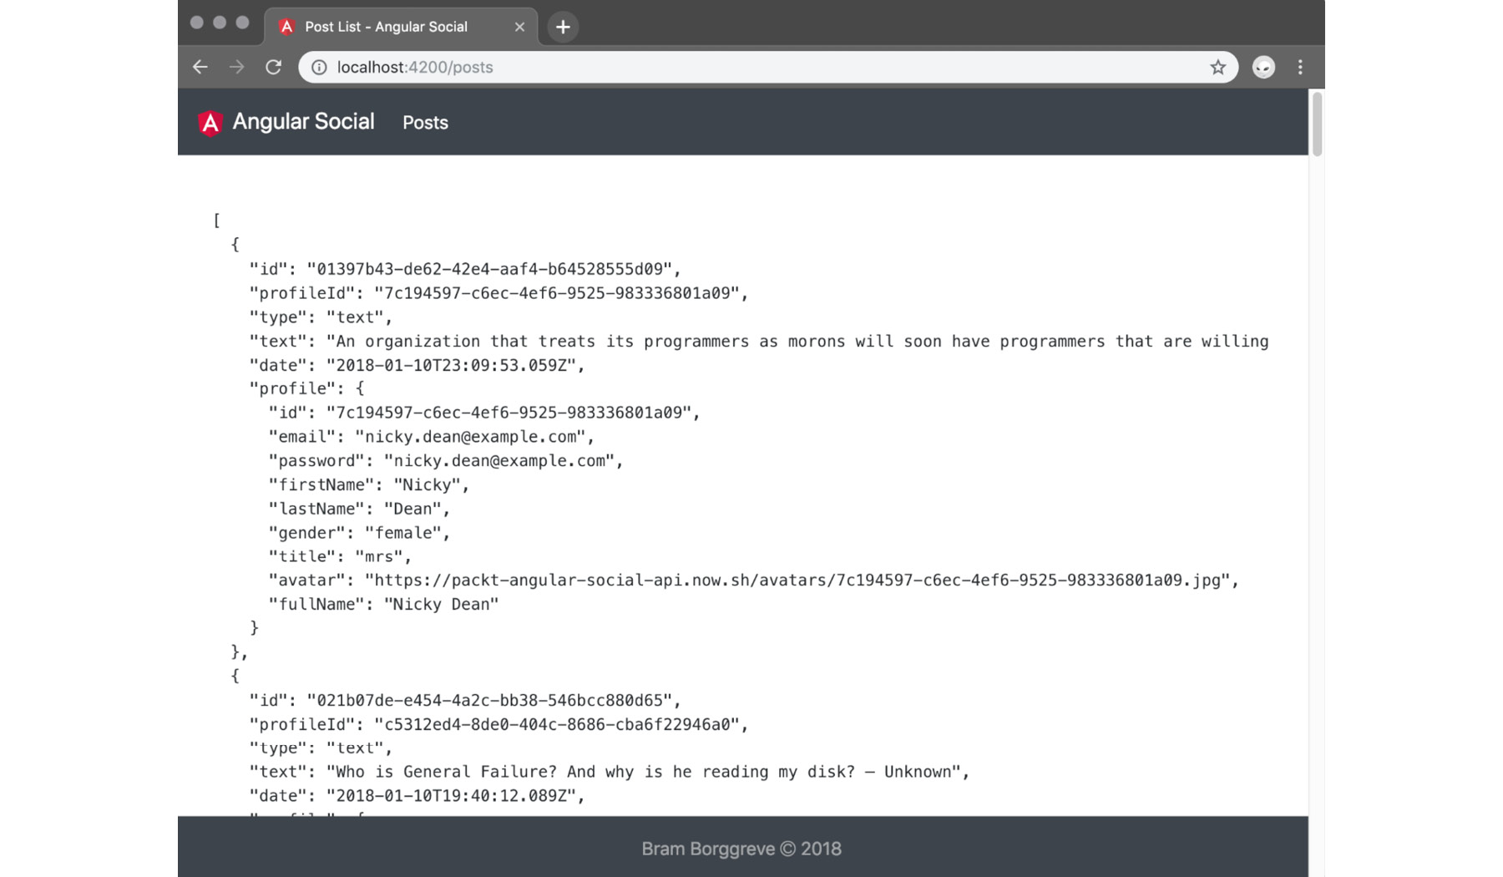Viewport: 1503px width, 877px height.
Task: Open the Posts navigation link
Action: 425,123
